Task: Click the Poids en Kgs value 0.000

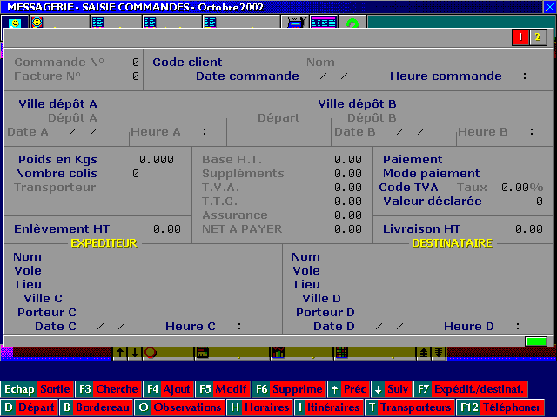Action: point(157,160)
